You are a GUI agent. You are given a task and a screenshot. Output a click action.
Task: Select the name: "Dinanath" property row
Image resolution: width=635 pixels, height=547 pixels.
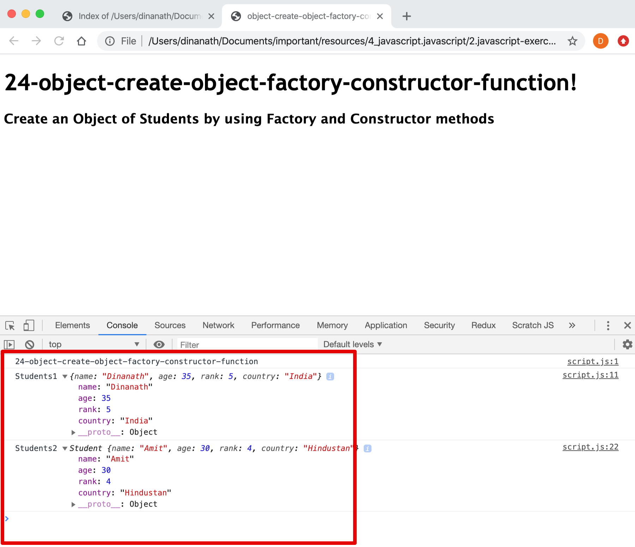[115, 387]
